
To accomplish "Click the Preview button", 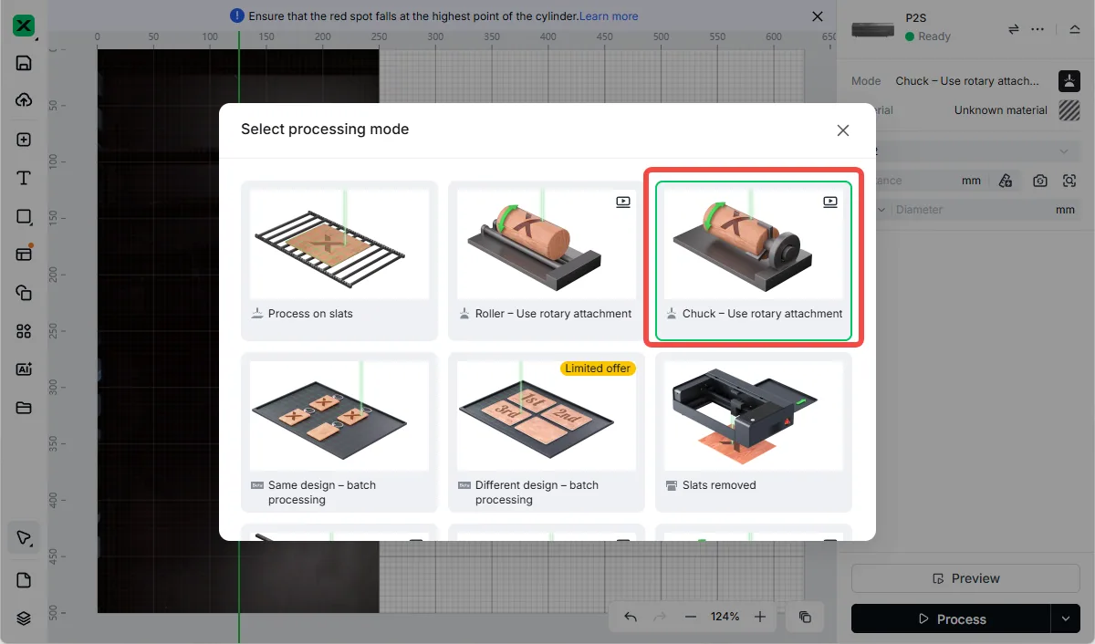I will 965,578.
